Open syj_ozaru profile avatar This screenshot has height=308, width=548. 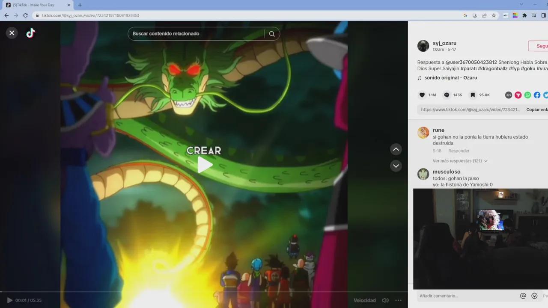click(x=423, y=46)
